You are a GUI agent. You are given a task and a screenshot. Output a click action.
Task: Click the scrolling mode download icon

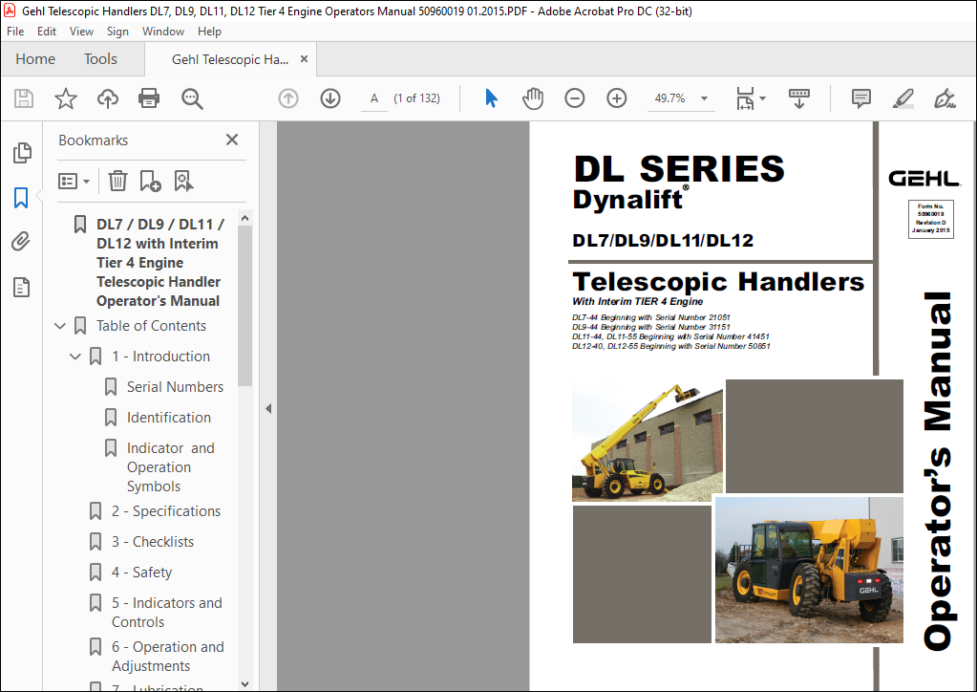point(798,98)
